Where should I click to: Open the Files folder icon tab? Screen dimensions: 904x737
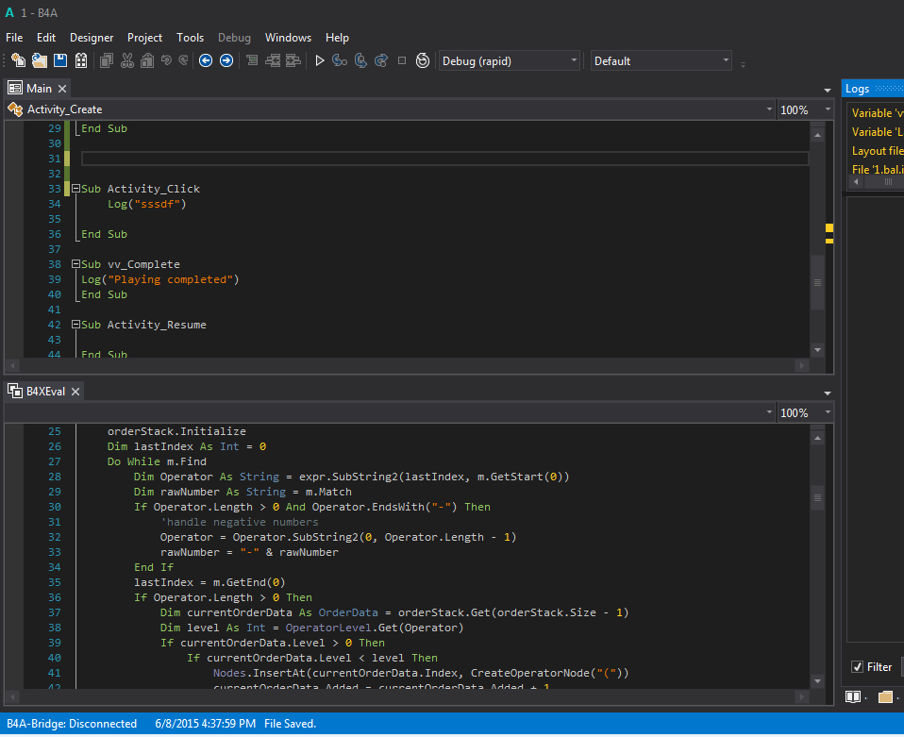click(x=885, y=696)
